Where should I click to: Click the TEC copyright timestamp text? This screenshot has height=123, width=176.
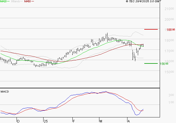[143, 1]
